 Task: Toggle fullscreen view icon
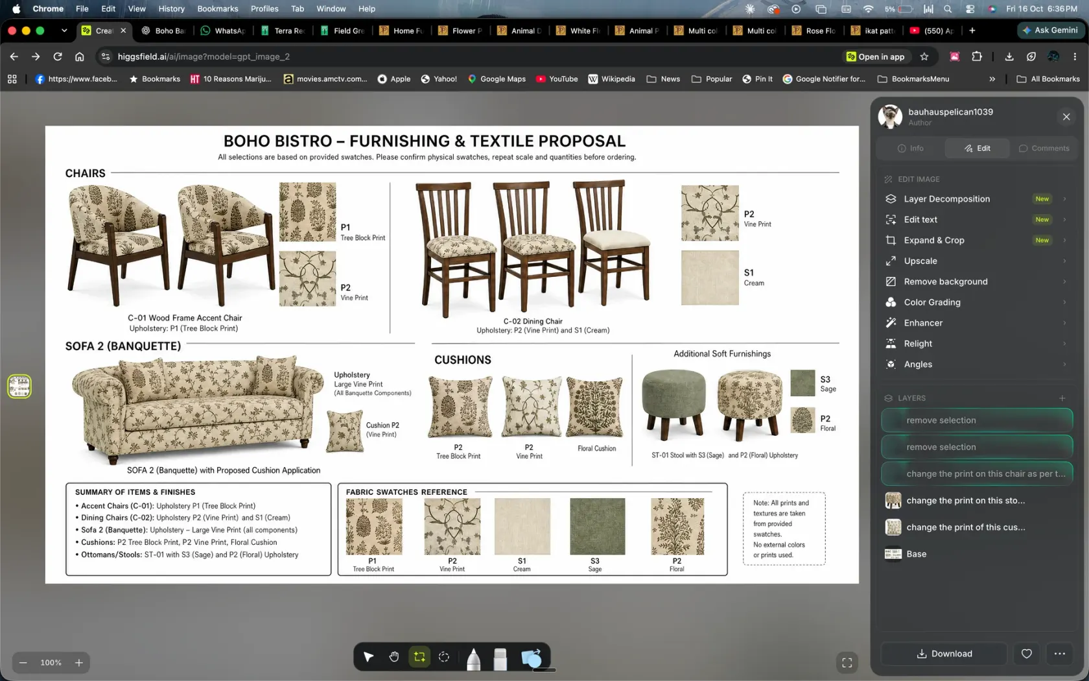pos(847,662)
